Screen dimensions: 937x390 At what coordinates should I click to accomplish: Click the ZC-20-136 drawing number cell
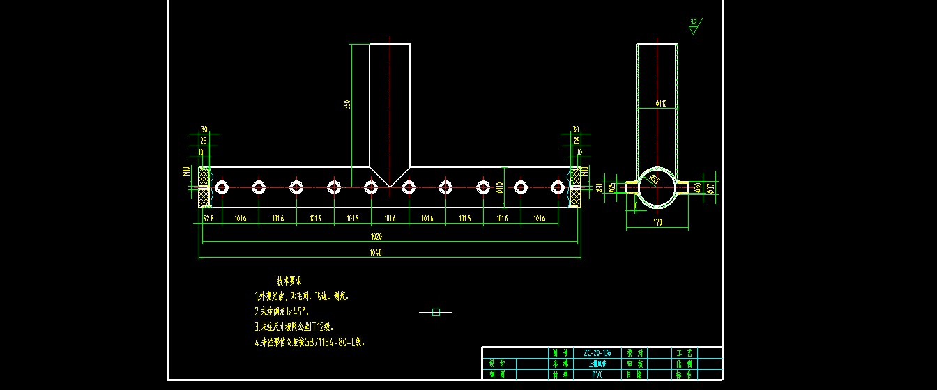click(597, 352)
